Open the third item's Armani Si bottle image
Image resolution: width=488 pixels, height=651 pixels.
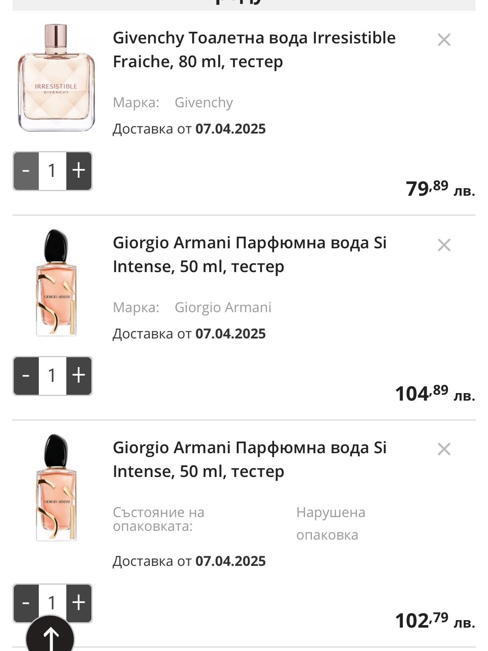56,487
